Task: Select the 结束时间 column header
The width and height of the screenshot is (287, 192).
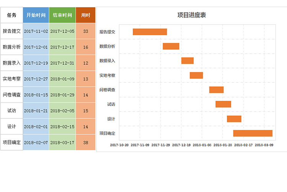Action: pos(62,15)
